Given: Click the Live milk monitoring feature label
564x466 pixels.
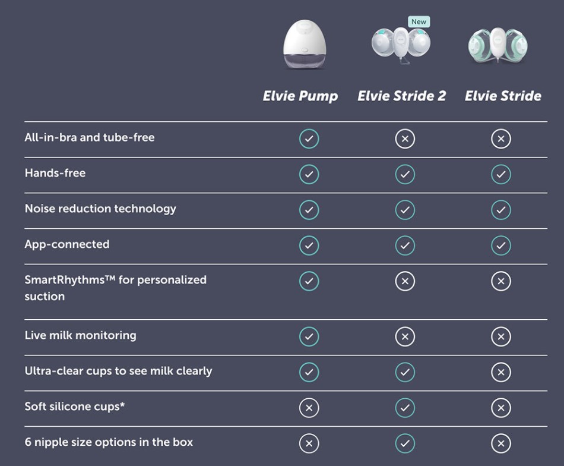Looking at the screenshot, I should tap(80, 335).
